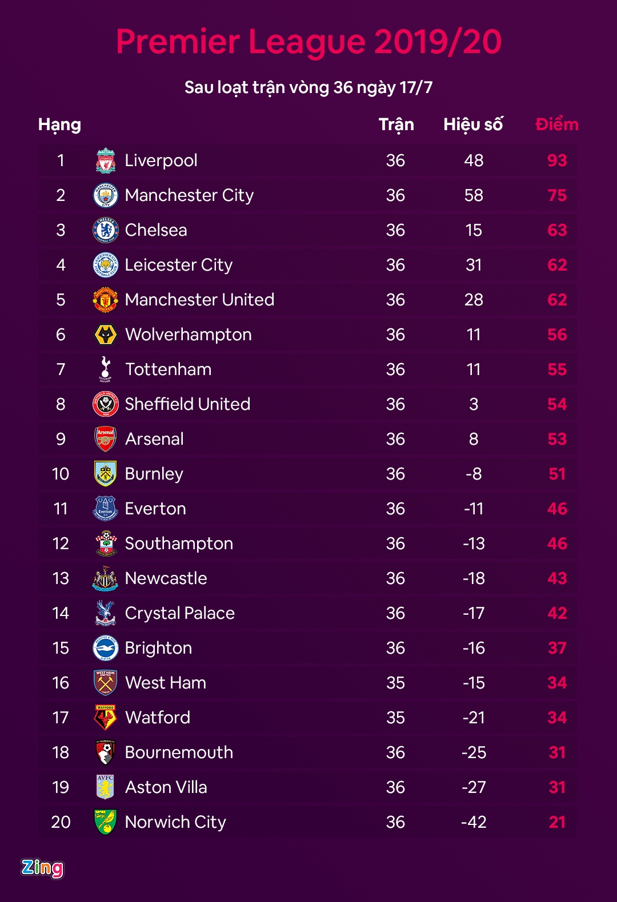Click the Manchester City club badge
The image size is (617, 902).
(x=106, y=195)
